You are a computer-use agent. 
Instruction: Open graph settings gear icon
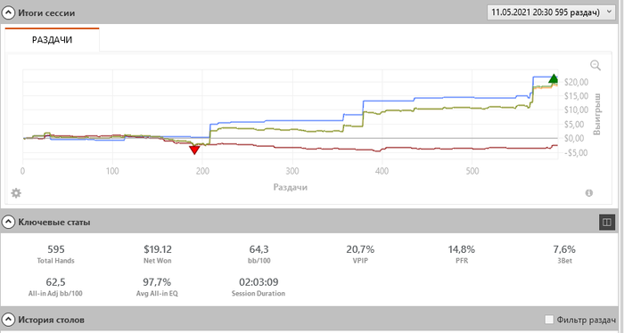[16, 193]
